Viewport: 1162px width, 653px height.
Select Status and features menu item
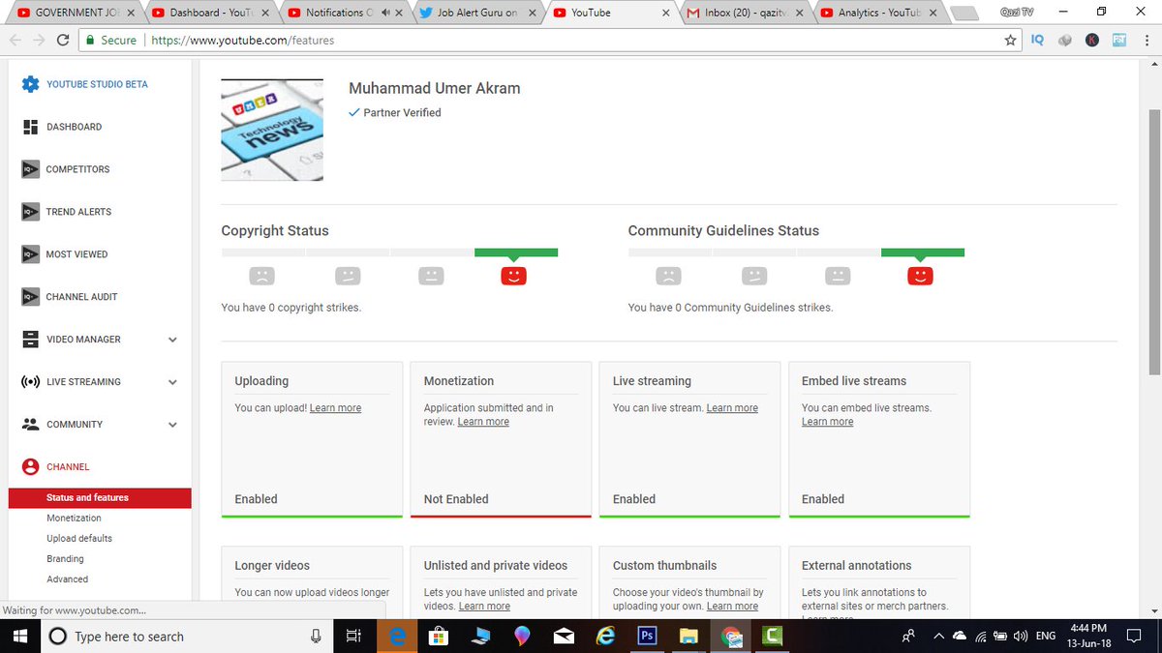pos(100,497)
